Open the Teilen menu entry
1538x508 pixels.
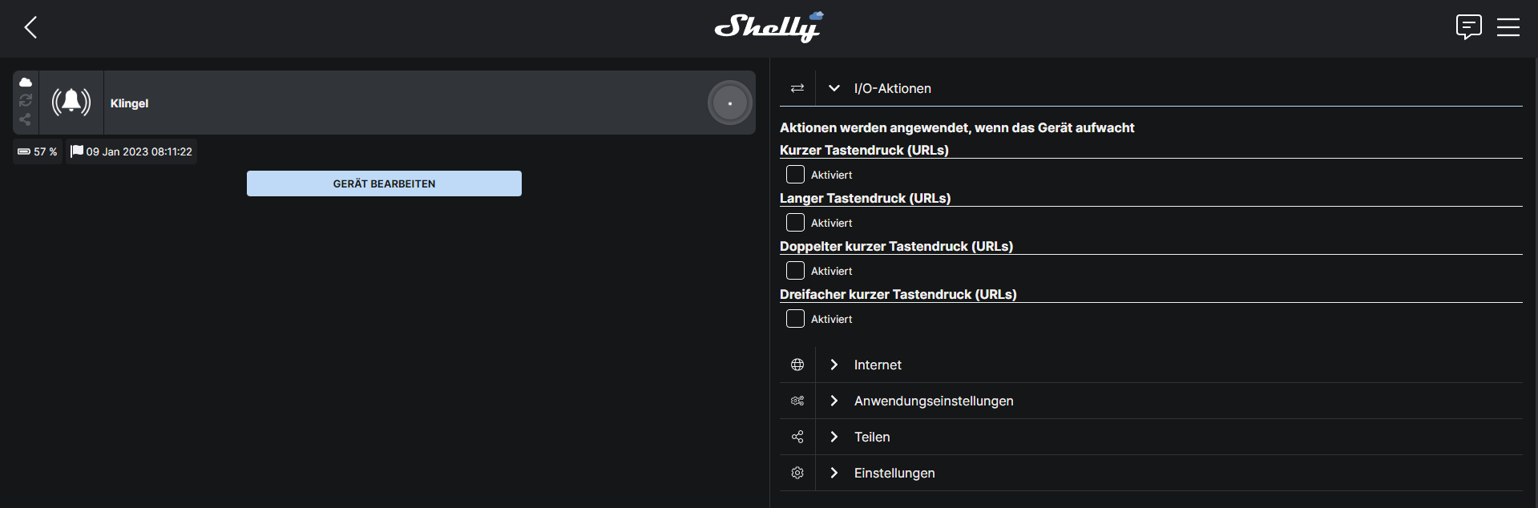click(x=872, y=437)
